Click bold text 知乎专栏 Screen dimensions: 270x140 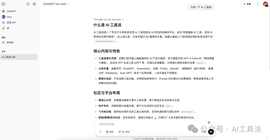click(103, 106)
